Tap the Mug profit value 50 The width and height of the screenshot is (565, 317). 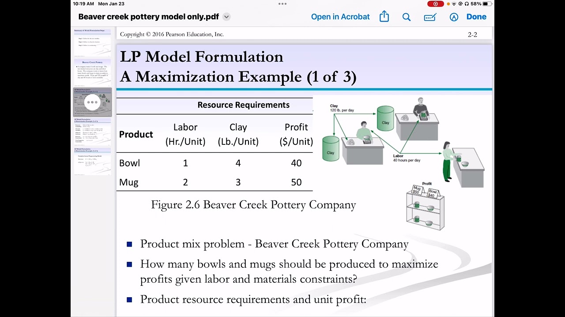(296, 182)
